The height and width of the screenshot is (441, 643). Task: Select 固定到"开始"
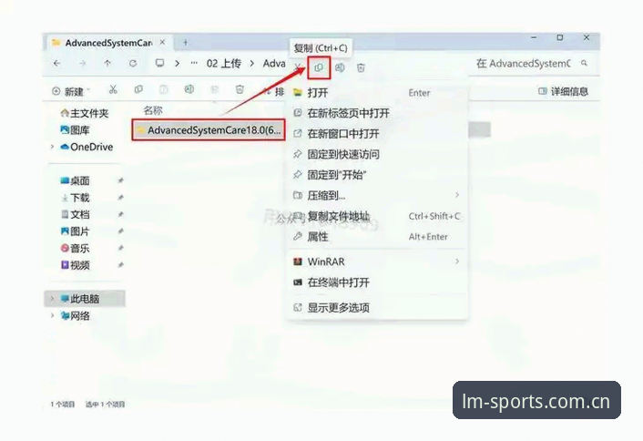coord(376,175)
